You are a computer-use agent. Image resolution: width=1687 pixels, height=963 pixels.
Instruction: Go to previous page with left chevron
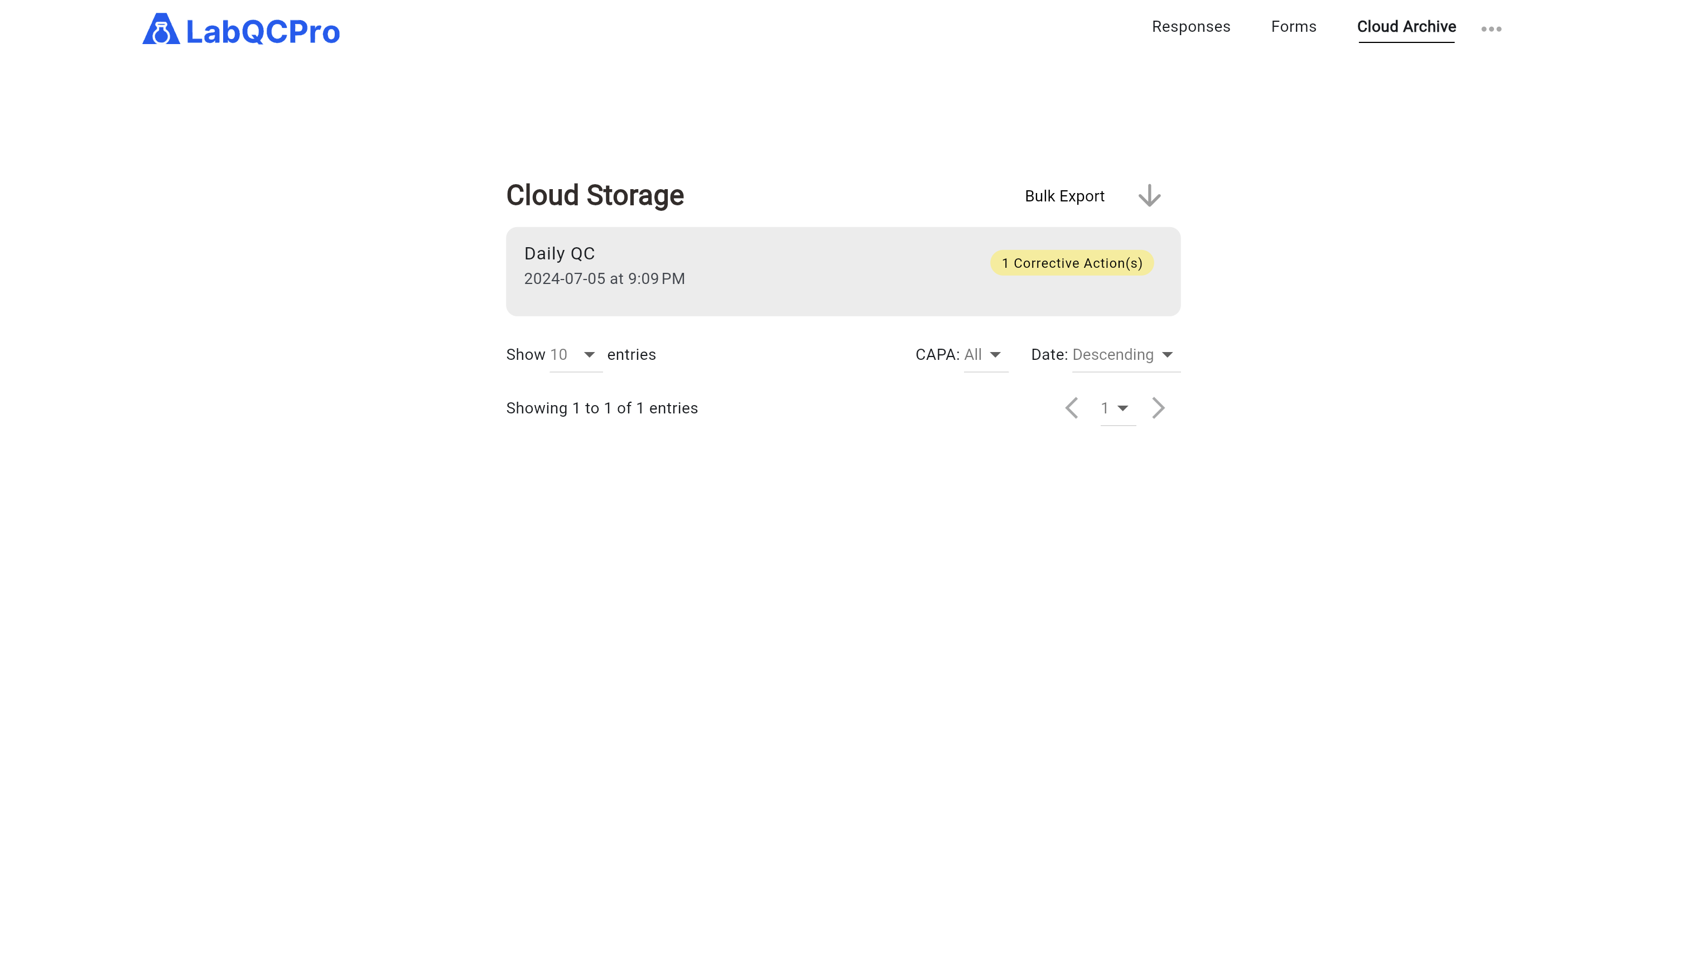click(x=1071, y=408)
